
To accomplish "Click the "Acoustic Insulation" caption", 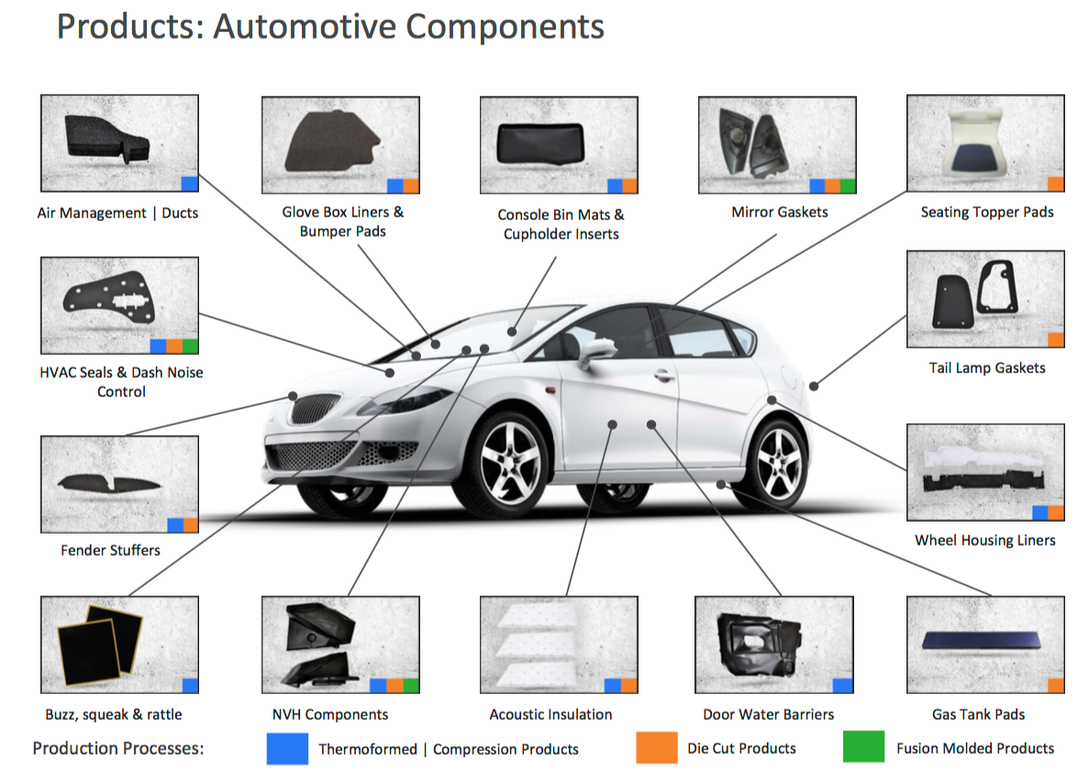I will click(x=550, y=714).
